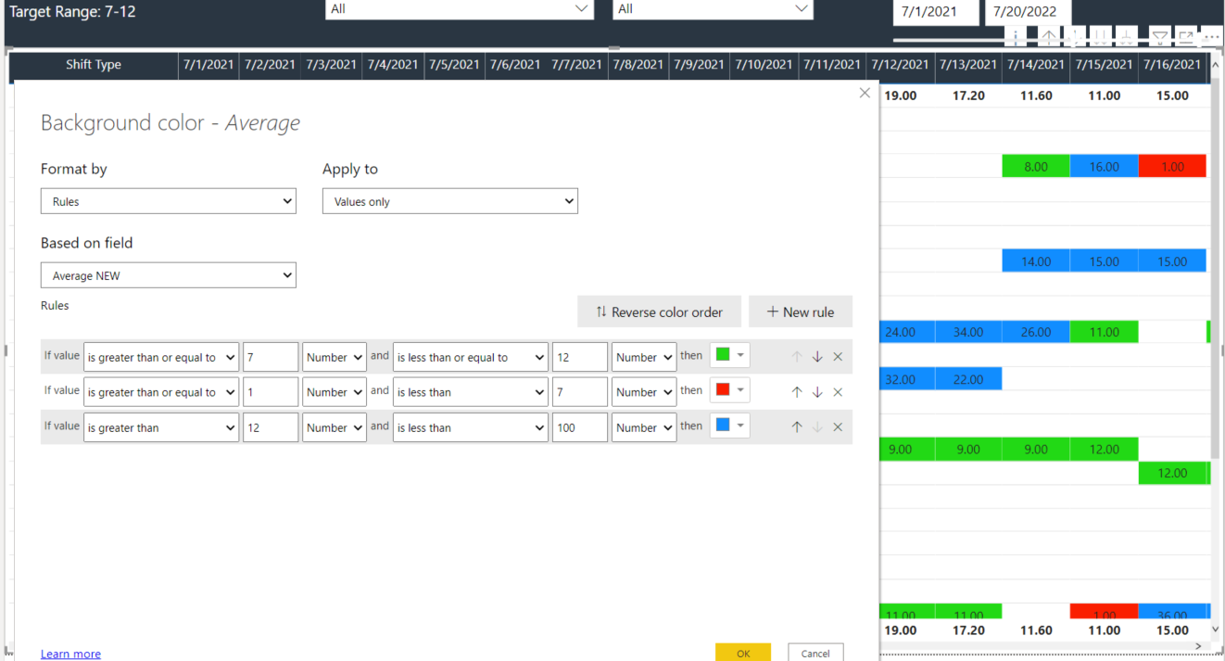Confirm formatting with OK
This screenshot has width=1225, height=661.
(743, 653)
